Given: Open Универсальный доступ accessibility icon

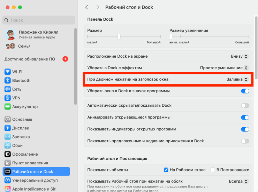Looking at the screenshot, I should tap(7, 180).
